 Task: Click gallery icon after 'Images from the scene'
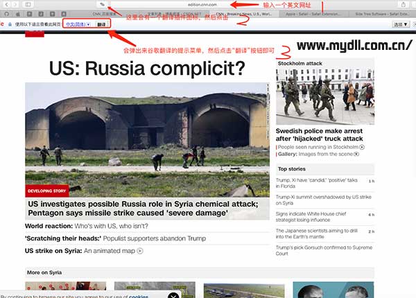(x=356, y=154)
